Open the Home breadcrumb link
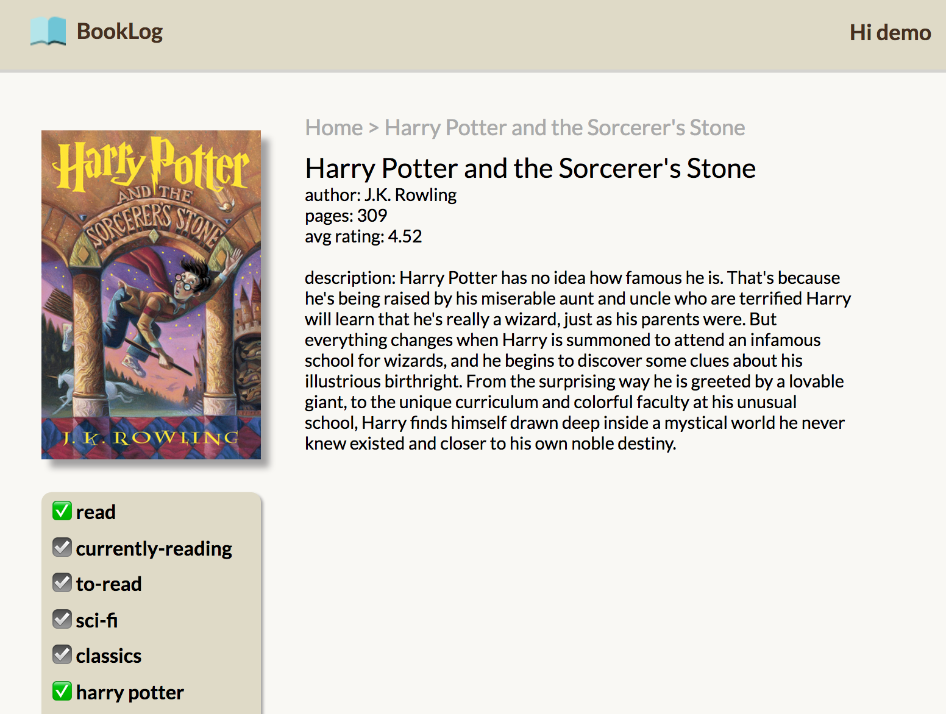Image resolution: width=946 pixels, height=714 pixels. 333,127
